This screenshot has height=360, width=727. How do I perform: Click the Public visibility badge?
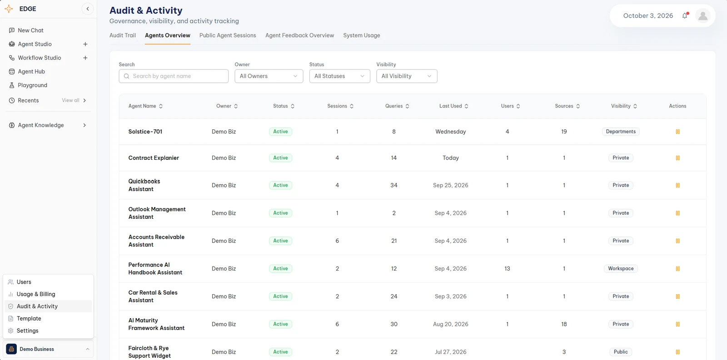tap(621, 352)
